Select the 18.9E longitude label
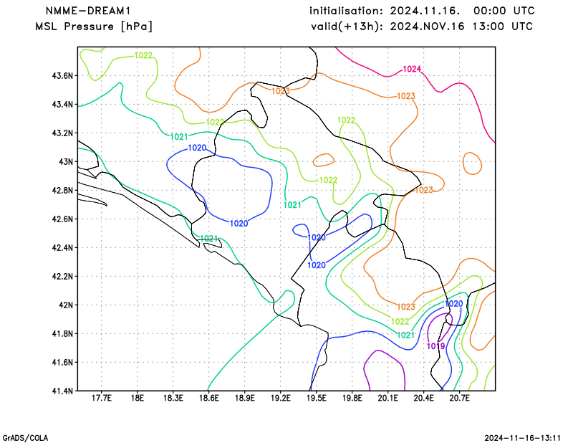The width and height of the screenshot is (573, 443). point(244,398)
